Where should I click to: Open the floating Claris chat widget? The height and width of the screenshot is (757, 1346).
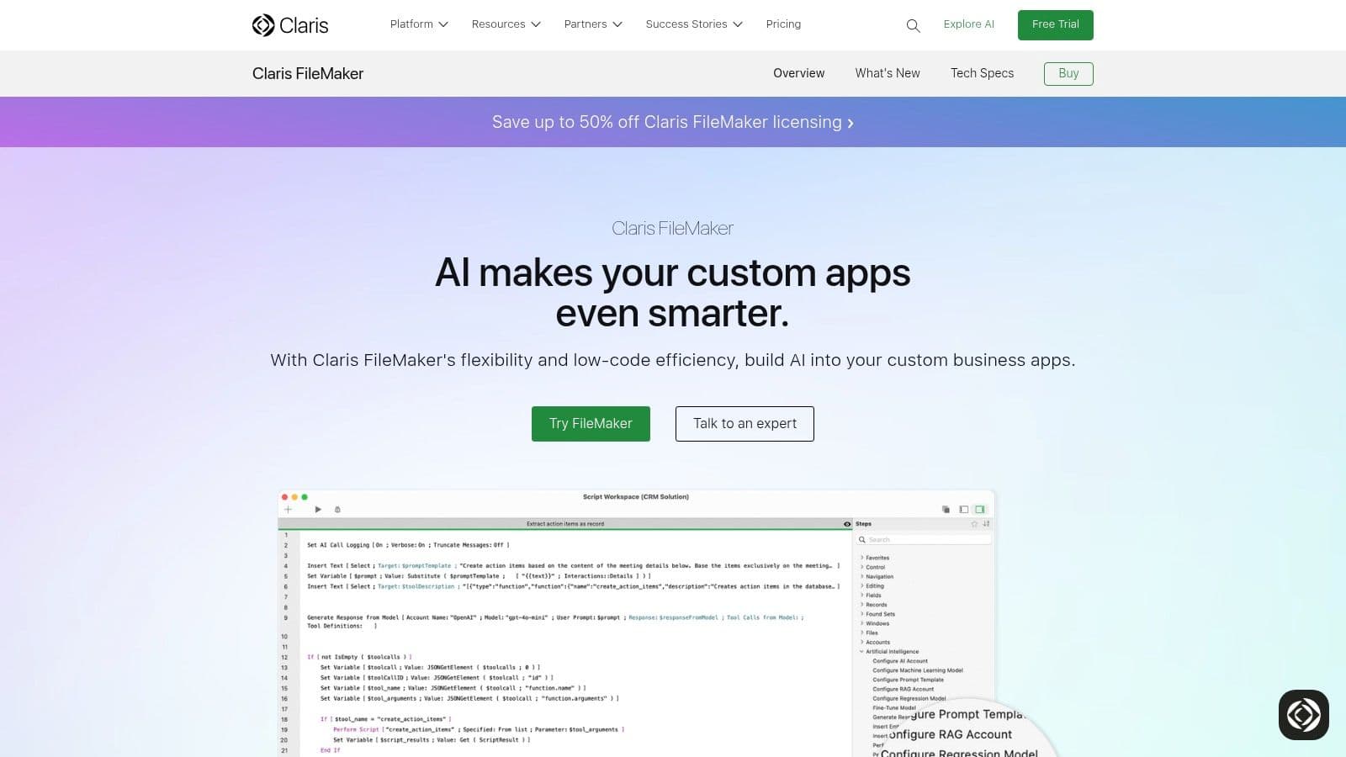(x=1303, y=715)
